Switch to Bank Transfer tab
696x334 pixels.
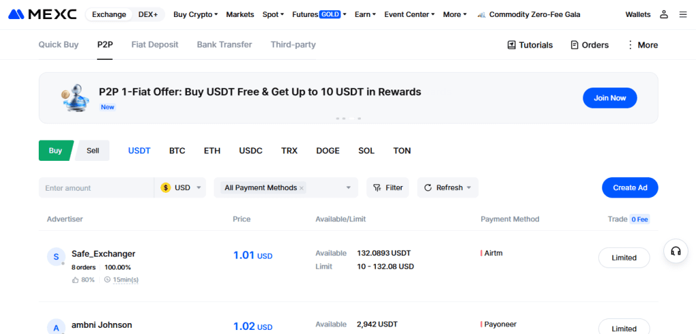224,44
